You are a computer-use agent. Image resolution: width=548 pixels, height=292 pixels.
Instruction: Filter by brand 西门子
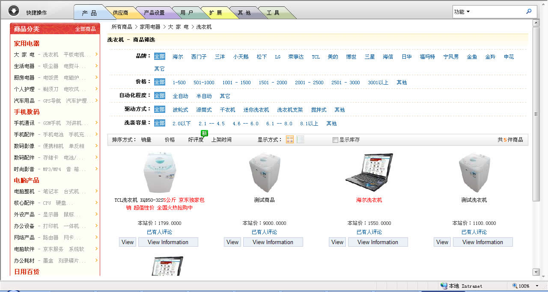[x=199, y=57]
